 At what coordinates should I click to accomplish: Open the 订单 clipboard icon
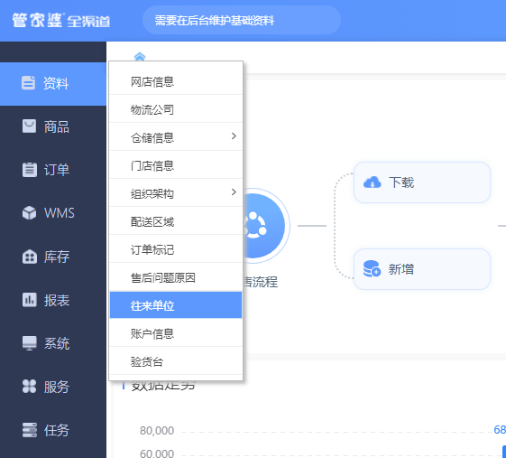tap(30, 170)
